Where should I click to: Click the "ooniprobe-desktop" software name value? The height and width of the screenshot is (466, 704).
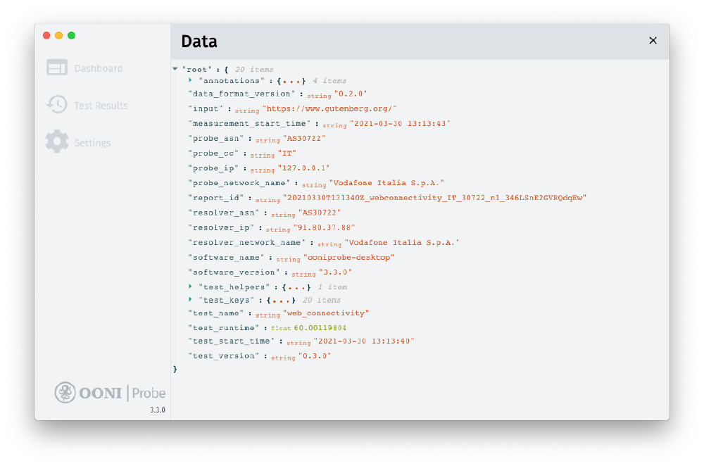point(348,258)
